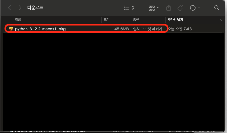Sort by the 종류 column header
Screen dimensions: 227x133
pos(136,20)
